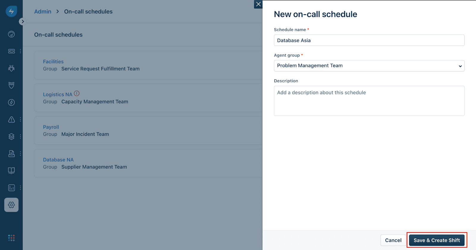Open the knowledge base book icon
This screenshot has height=250, width=476.
point(11,171)
